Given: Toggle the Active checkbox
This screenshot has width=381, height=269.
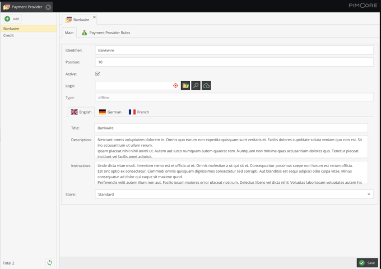Looking at the screenshot, I should coord(97,73).
